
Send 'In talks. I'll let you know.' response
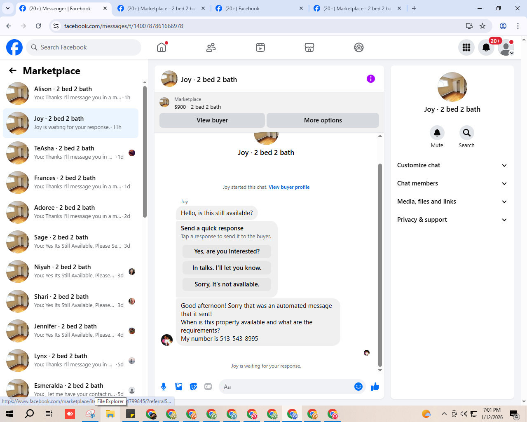(x=227, y=268)
